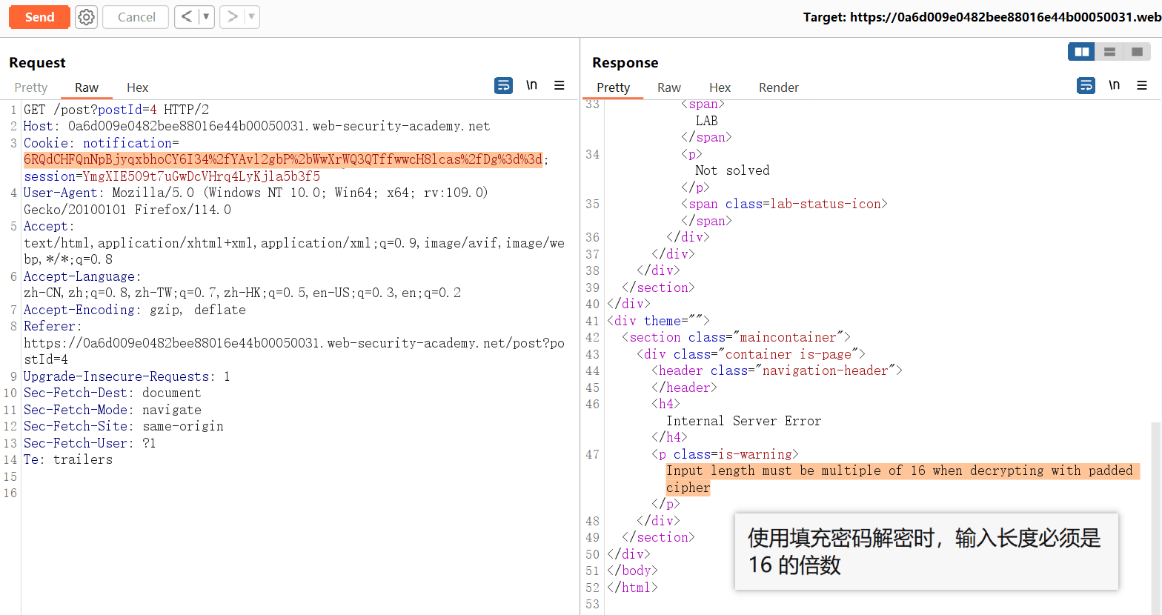
Task: Switch Request view to Hex tab
Action: (137, 87)
